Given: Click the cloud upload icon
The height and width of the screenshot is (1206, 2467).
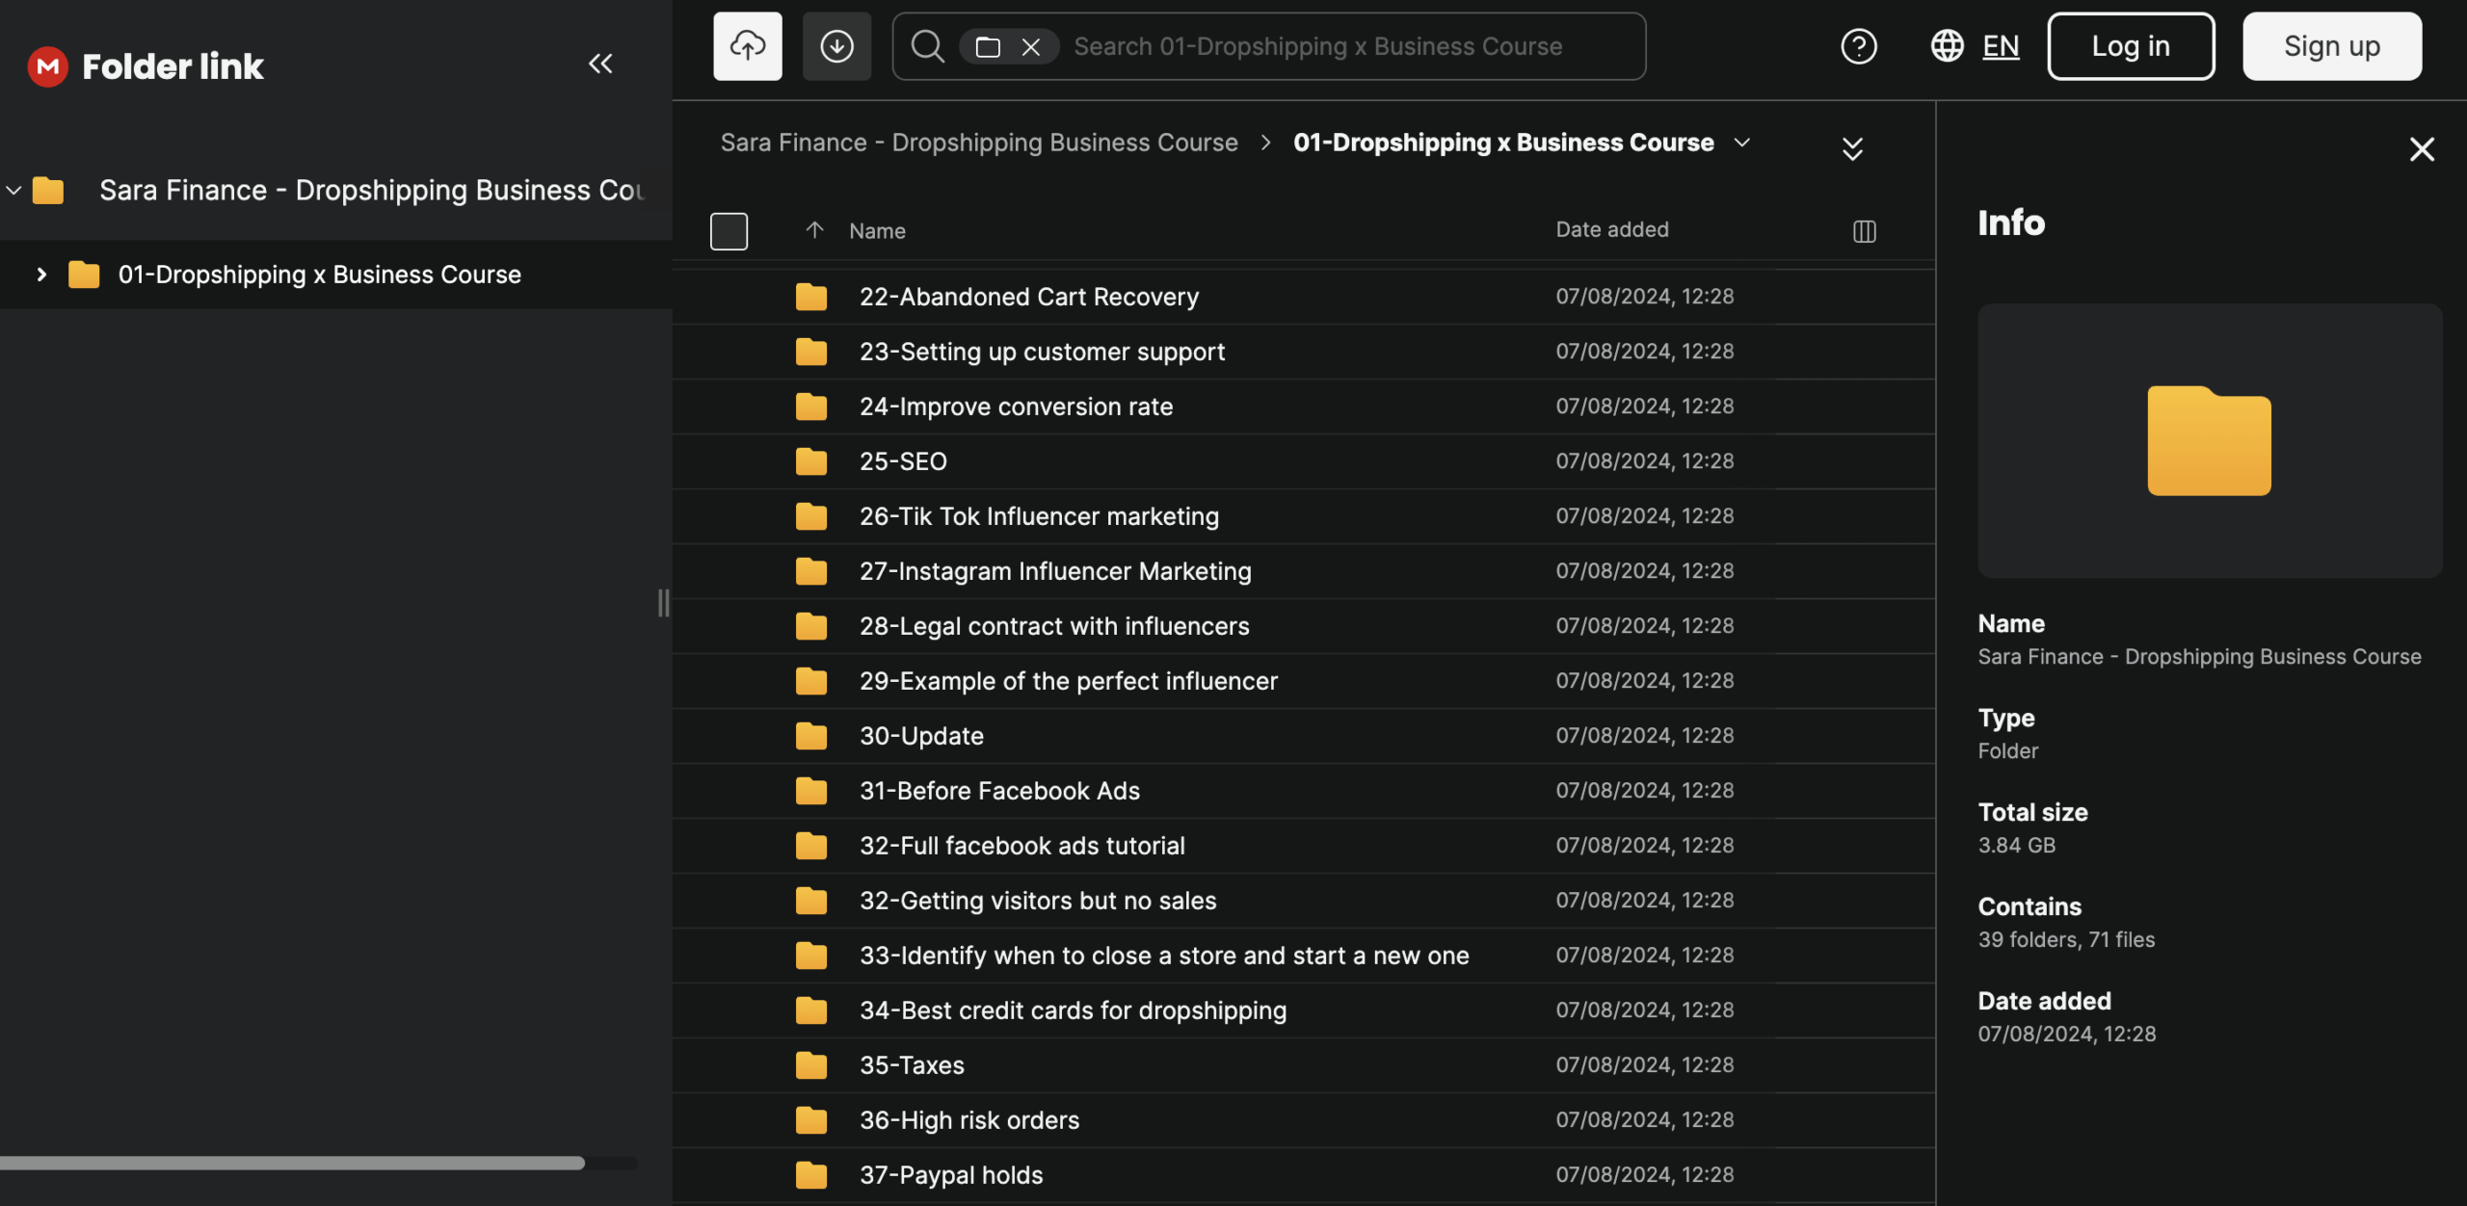Looking at the screenshot, I should click(747, 46).
